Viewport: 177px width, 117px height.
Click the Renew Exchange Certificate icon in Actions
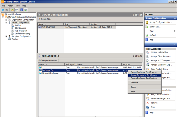tap(148, 99)
